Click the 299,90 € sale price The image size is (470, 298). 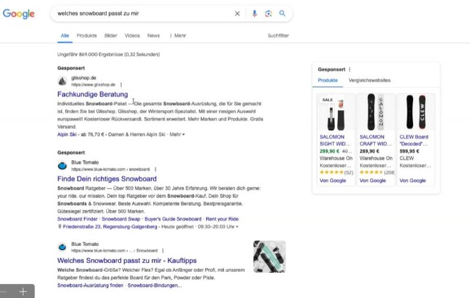(329, 151)
